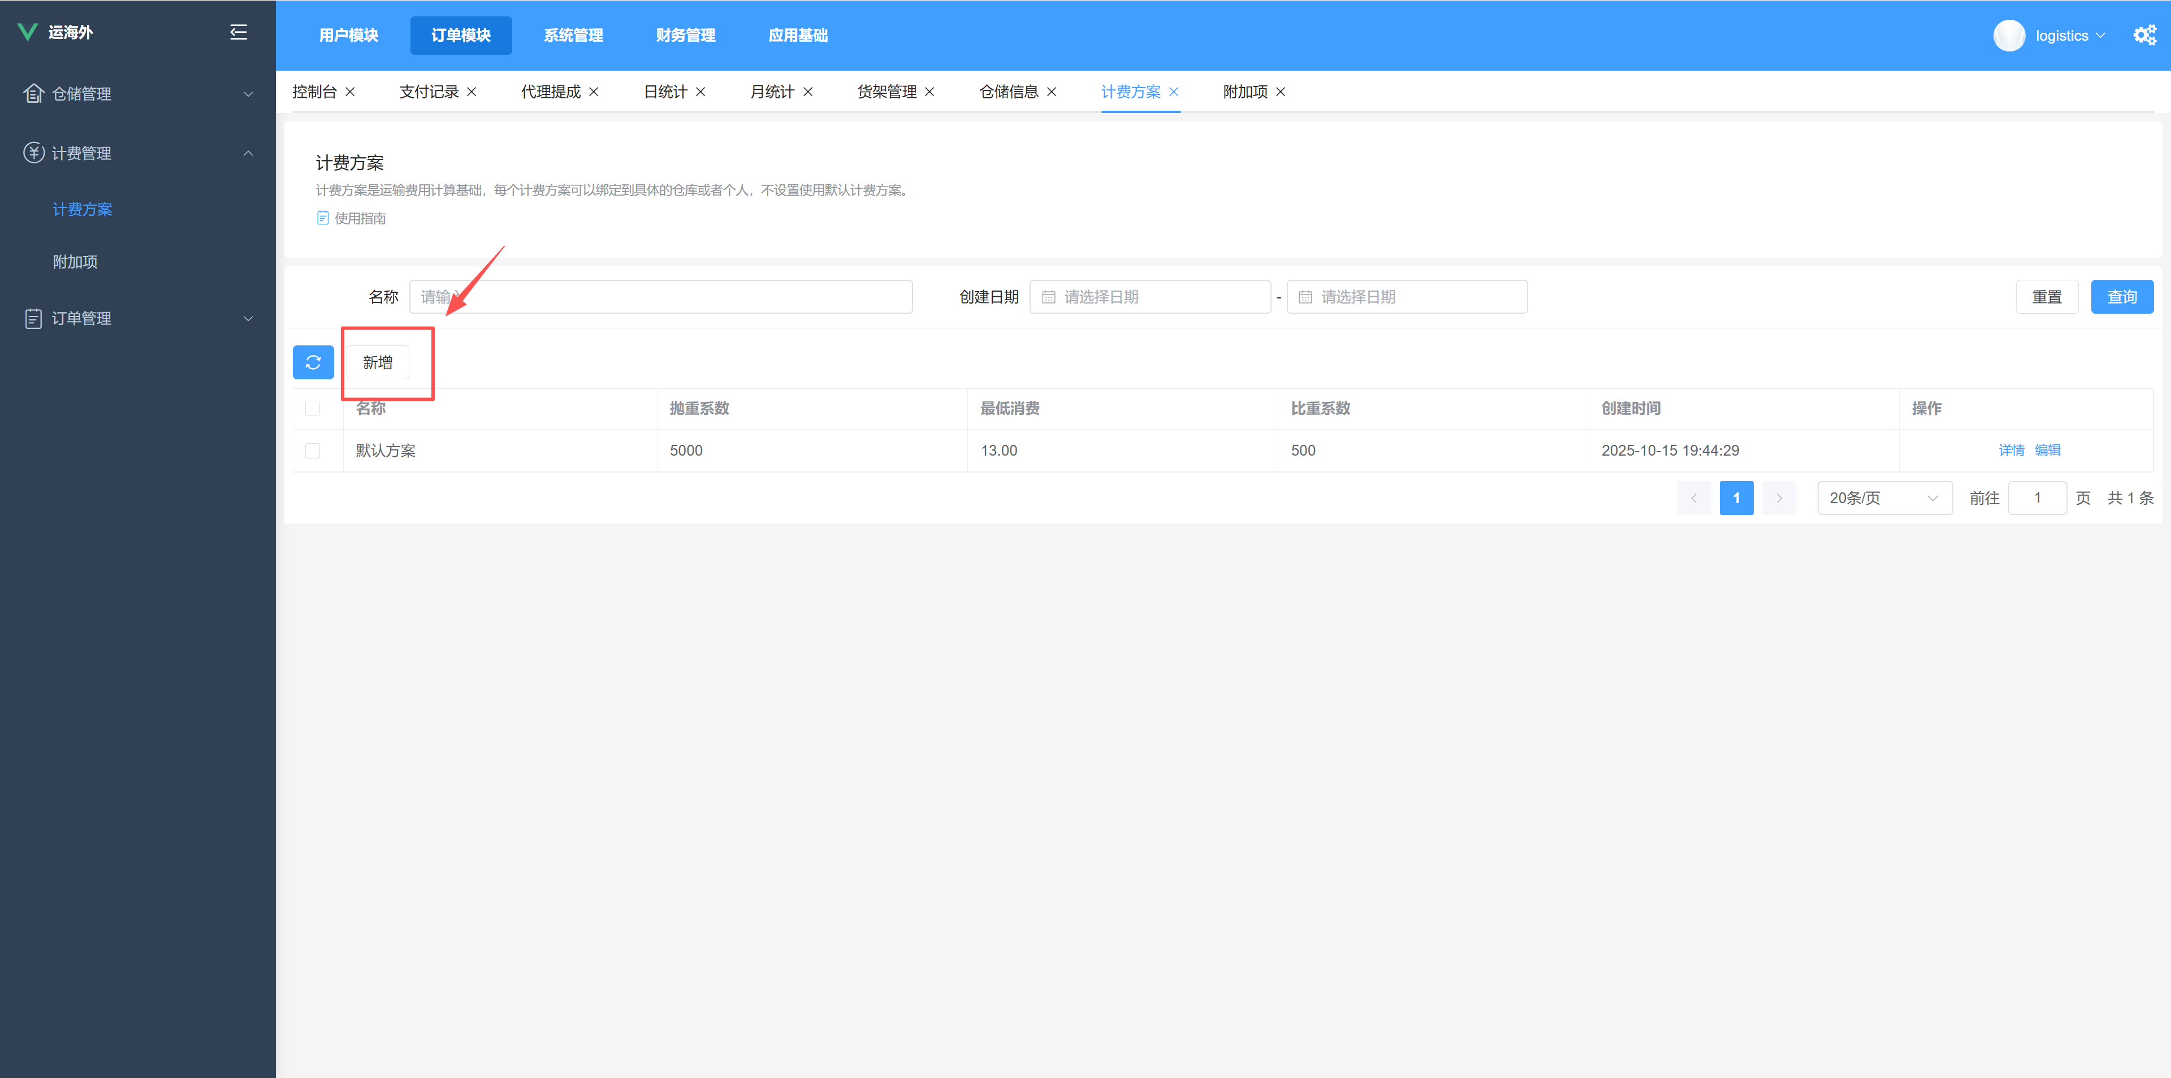2171x1078 pixels.
Task: Switch to the 月统计 tab
Action: pos(771,92)
